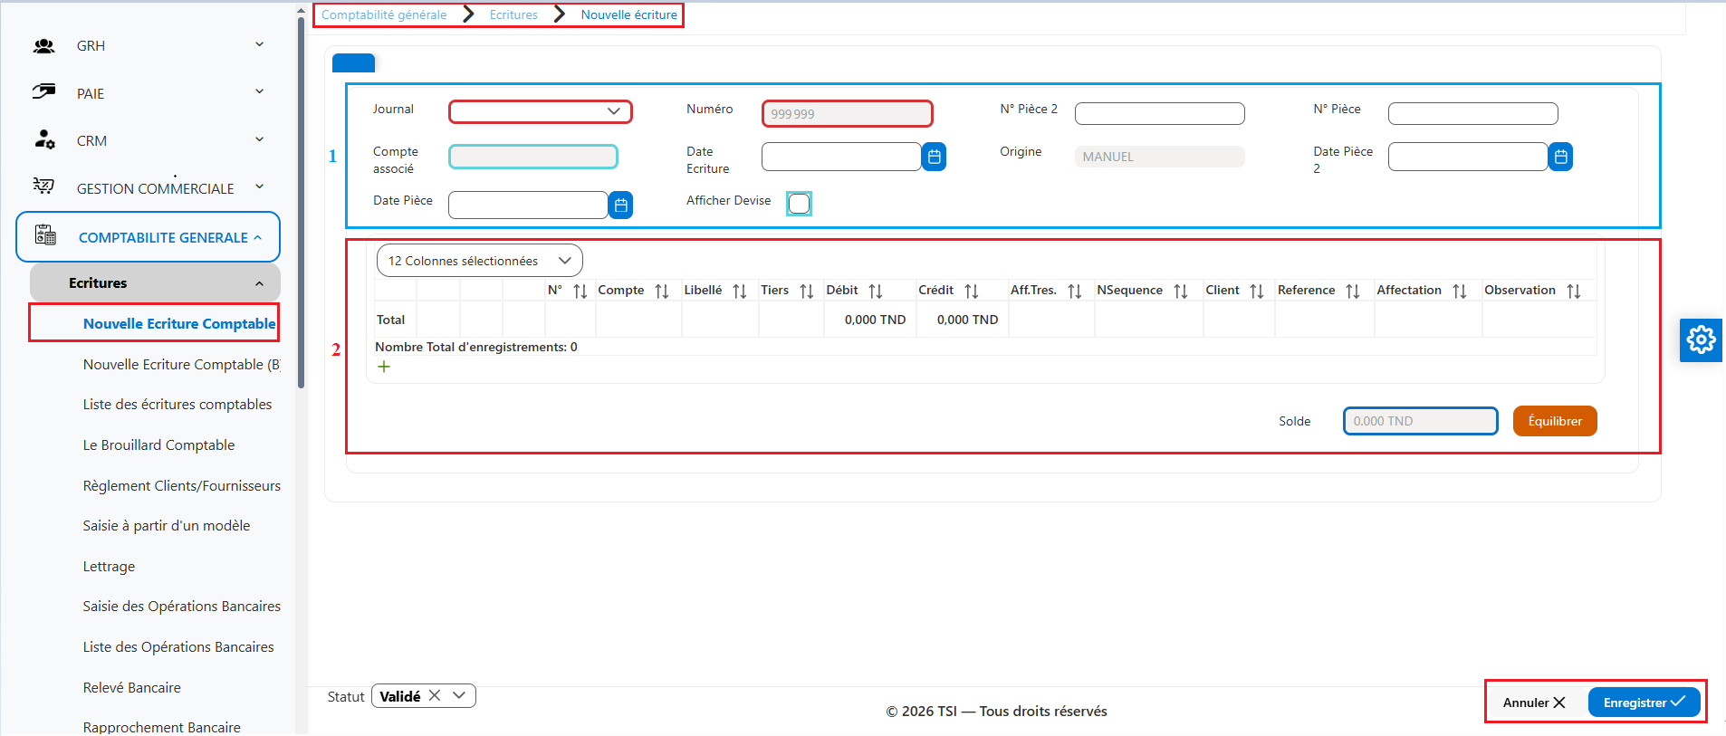This screenshot has width=1726, height=736.
Task: Open Le Brouillard Comptable
Action: tap(158, 444)
